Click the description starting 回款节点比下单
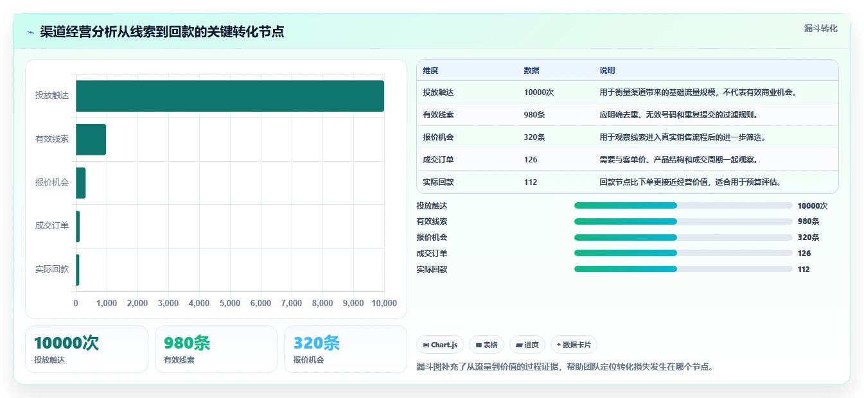 pyautogui.click(x=690, y=182)
